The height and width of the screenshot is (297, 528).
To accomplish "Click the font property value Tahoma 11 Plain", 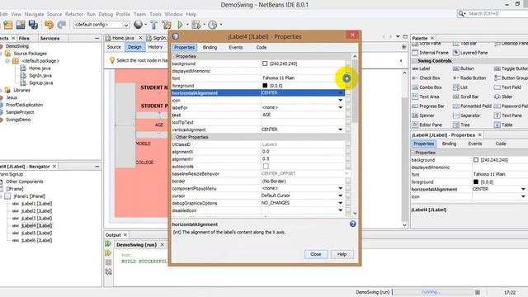I will (x=303, y=78).
